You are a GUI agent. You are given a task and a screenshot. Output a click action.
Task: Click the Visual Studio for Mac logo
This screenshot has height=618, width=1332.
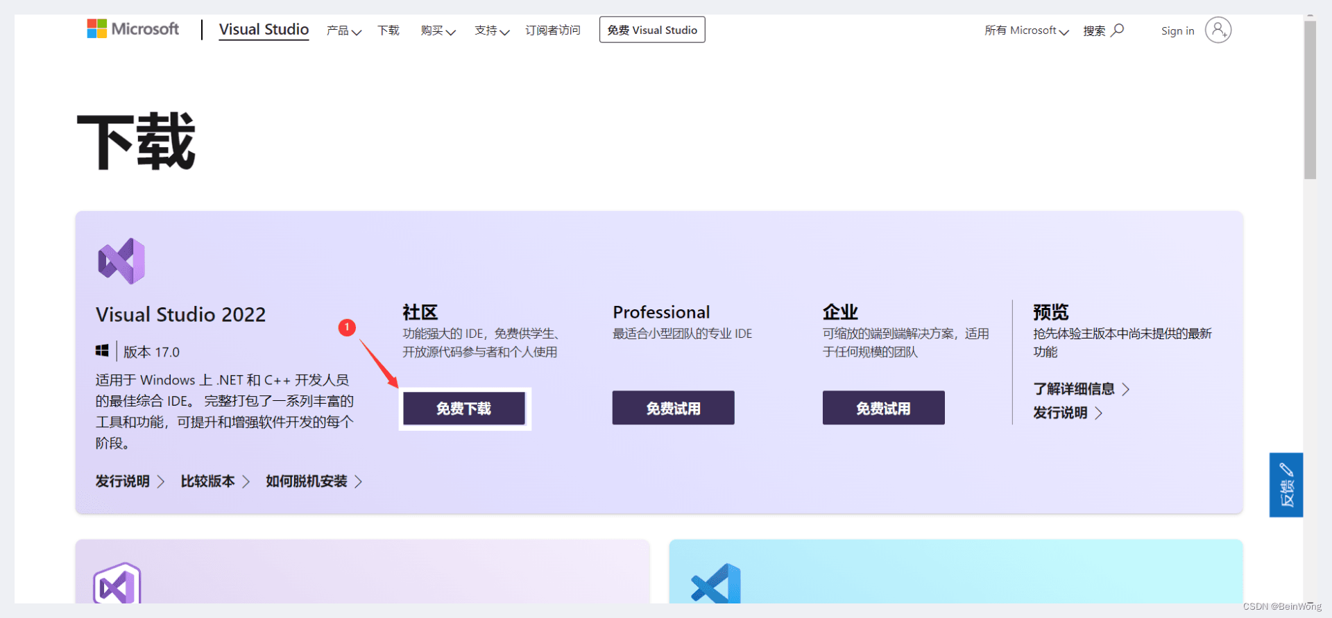(x=117, y=583)
